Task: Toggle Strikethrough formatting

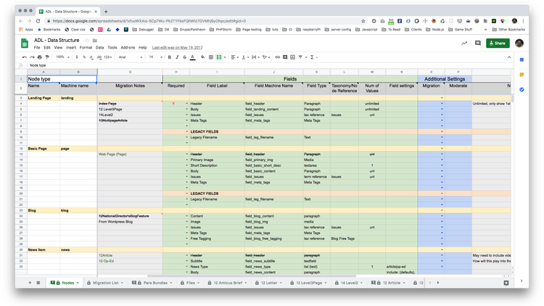Action: click(186, 57)
